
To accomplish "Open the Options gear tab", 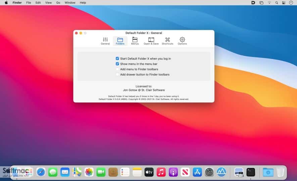I will tap(182, 41).
